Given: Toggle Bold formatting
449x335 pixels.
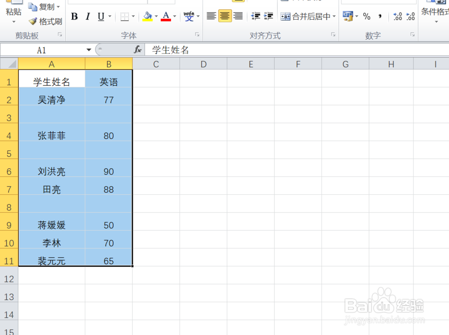Looking at the screenshot, I should click(x=75, y=17).
